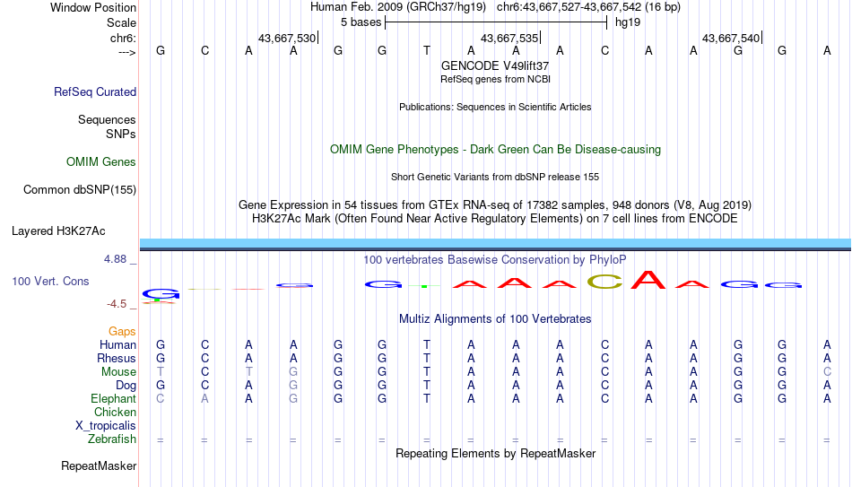Screen dimensions: 852x487
Task: Select the Human alignment row label
Action: coord(117,345)
